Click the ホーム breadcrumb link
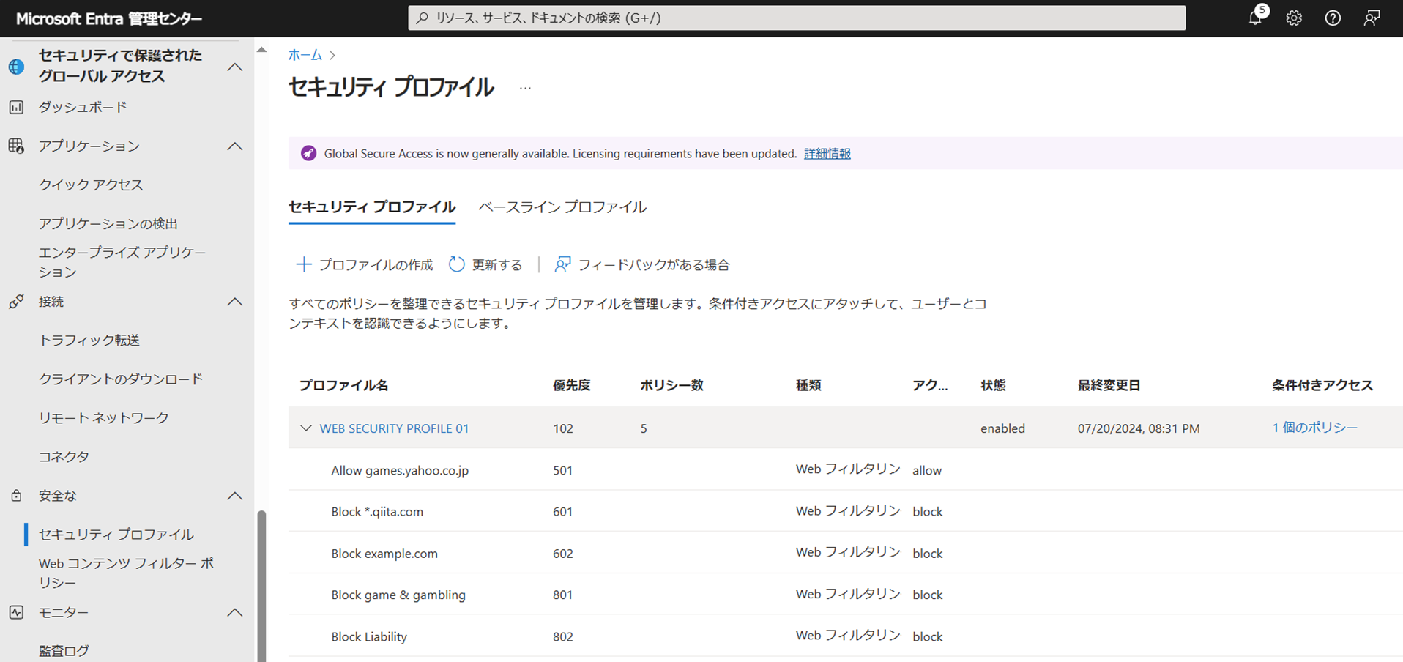This screenshot has width=1403, height=662. click(x=305, y=55)
